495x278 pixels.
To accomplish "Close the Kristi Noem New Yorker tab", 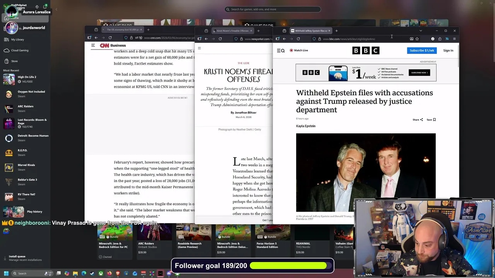I will pos(251,31).
